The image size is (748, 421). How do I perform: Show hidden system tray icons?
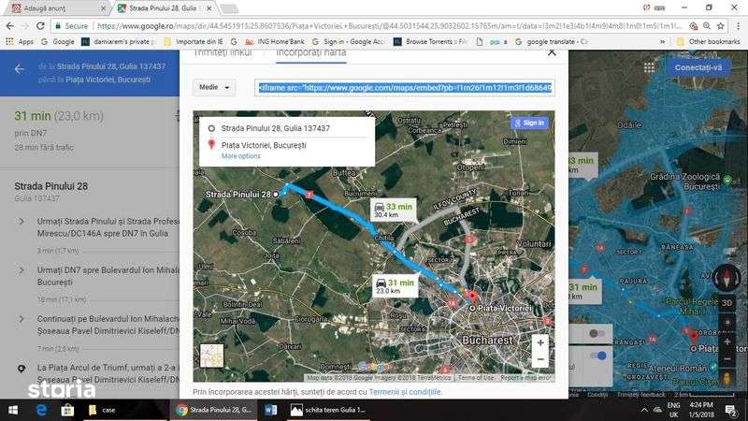[644, 410]
